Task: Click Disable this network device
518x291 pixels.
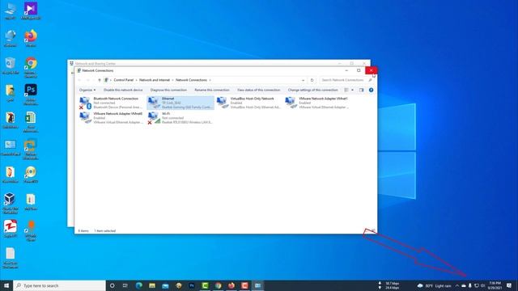Action: pos(123,90)
